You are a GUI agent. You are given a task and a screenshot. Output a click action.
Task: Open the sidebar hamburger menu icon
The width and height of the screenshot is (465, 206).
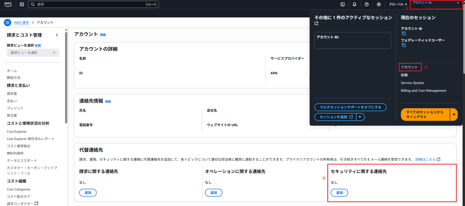(x=7, y=22)
